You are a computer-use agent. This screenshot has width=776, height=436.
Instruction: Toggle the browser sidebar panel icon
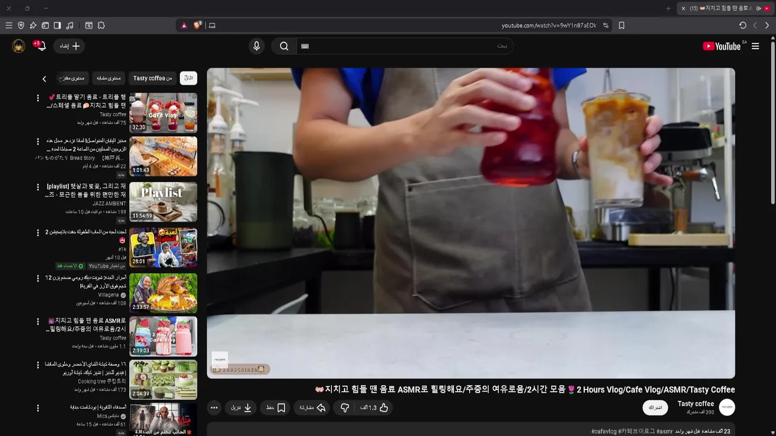[57, 25]
